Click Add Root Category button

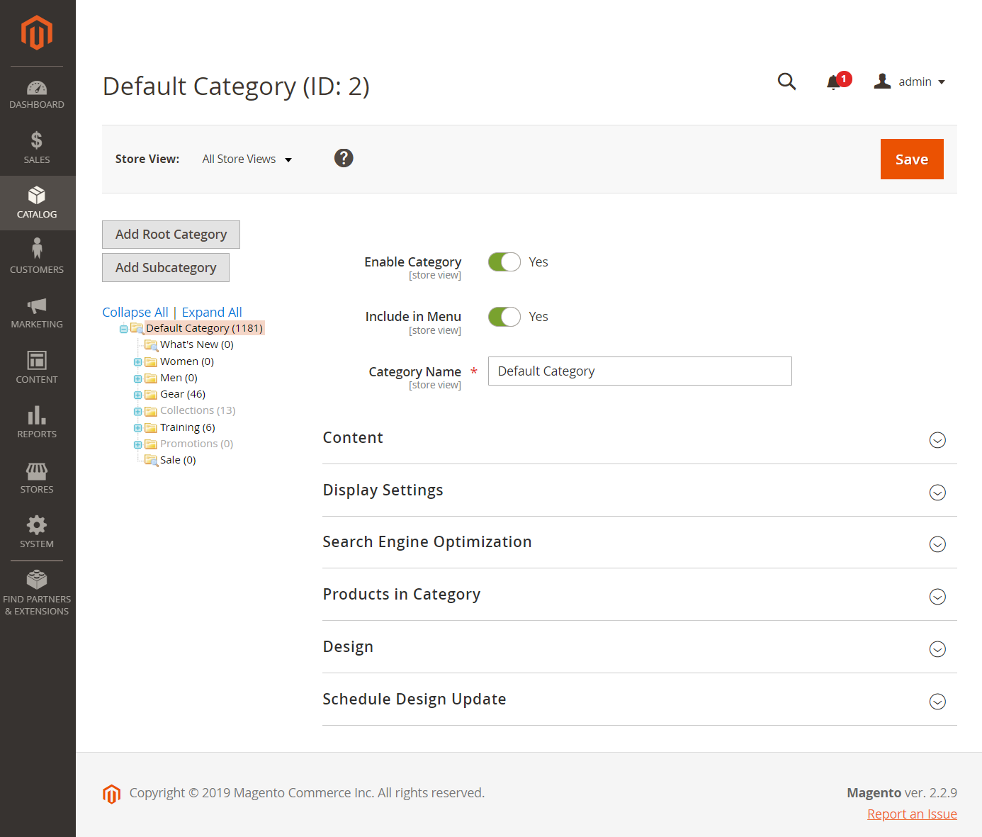tap(171, 235)
